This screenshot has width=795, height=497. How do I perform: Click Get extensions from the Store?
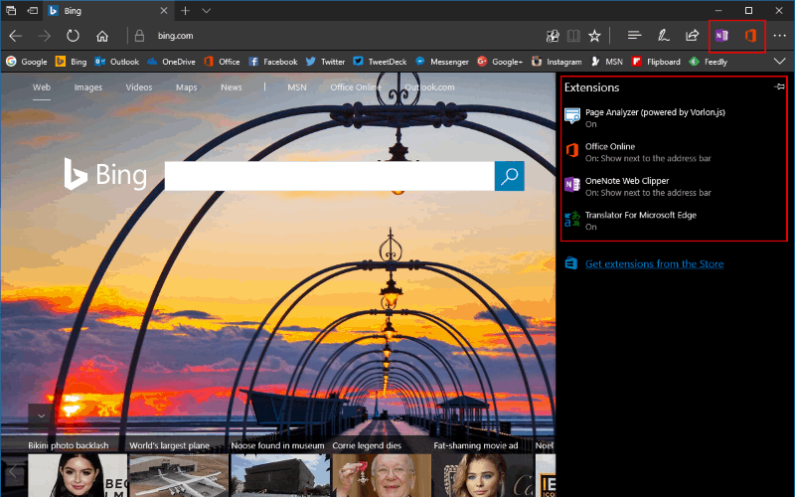654,263
